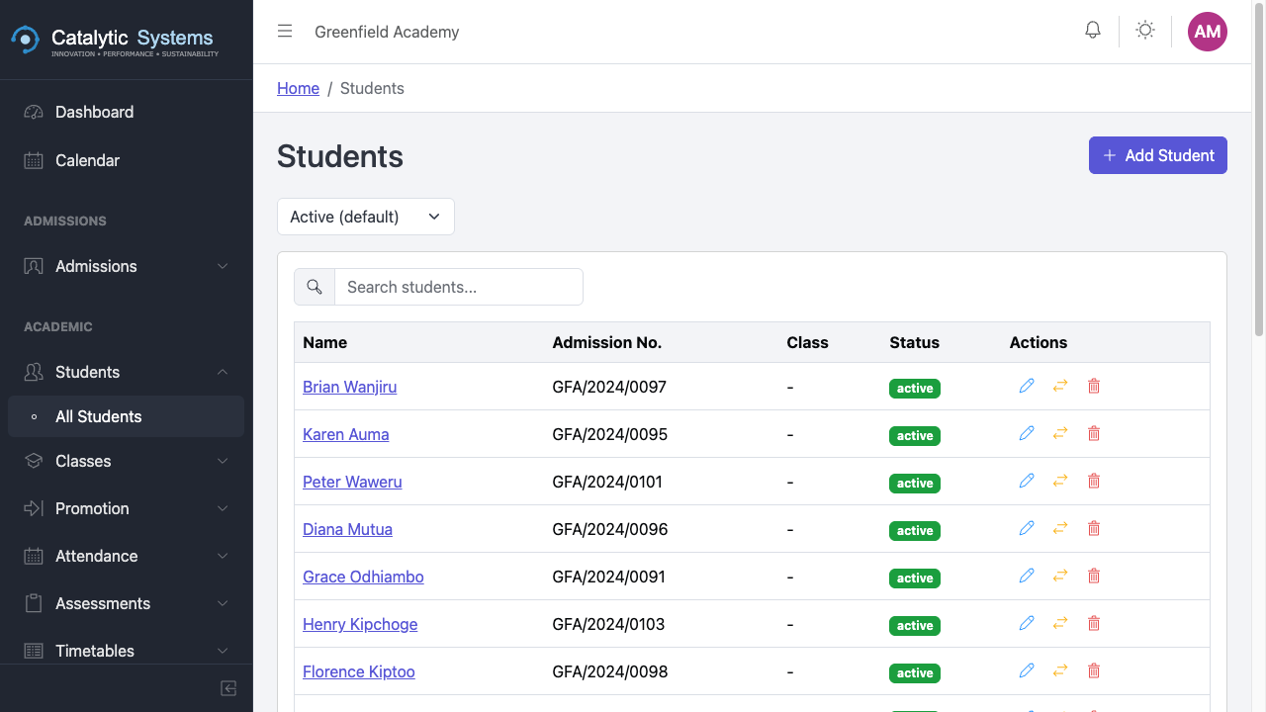Viewport: 1266px width, 712px height.
Task: Transfer Grace Odhiambo with the arrows icon
Action: [x=1060, y=576]
